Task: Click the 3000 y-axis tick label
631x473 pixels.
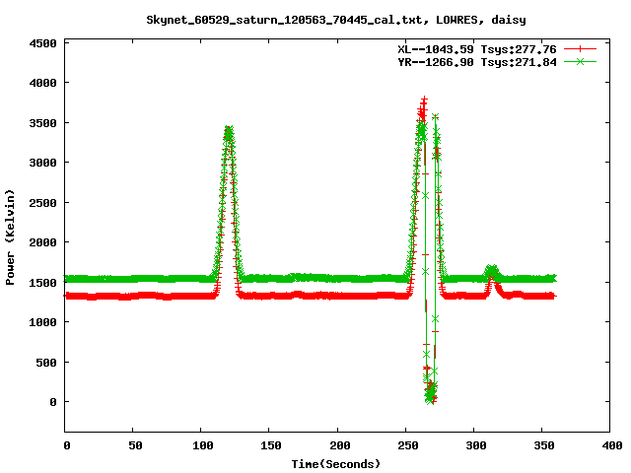Action: point(42,163)
